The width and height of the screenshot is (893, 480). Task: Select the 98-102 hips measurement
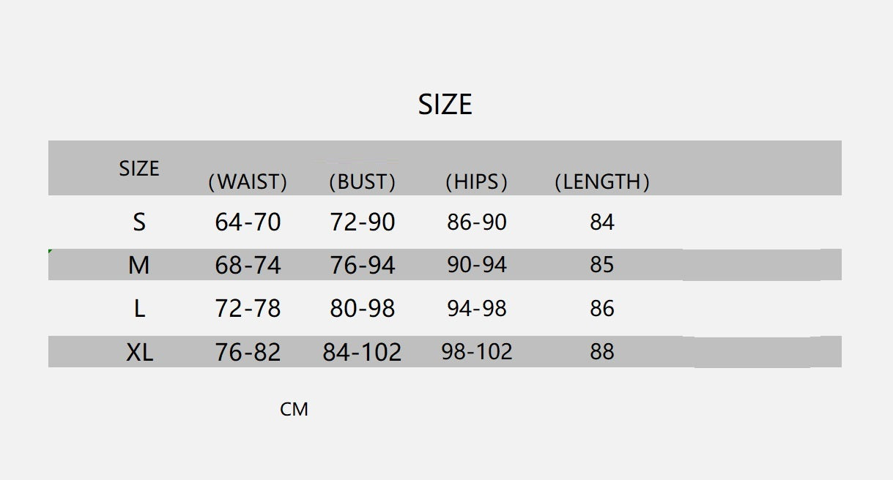(x=476, y=352)
